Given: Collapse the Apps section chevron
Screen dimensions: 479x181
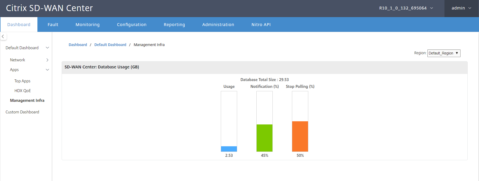Looking at the screenshot, I should 47,70.
